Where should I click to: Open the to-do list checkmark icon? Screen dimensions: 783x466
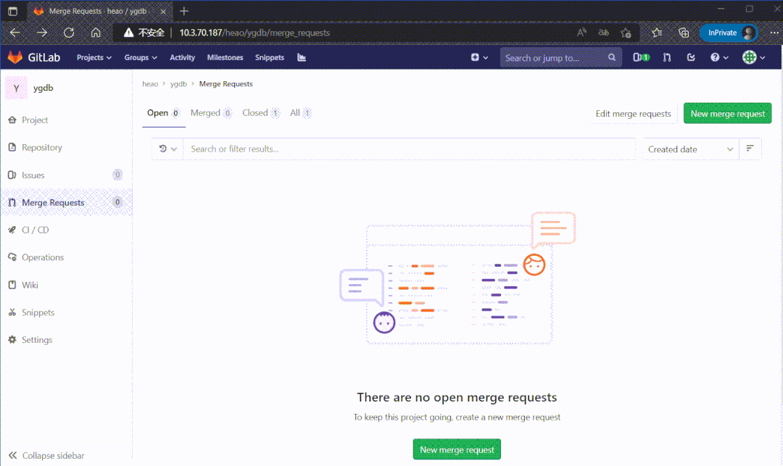point(691,57)
